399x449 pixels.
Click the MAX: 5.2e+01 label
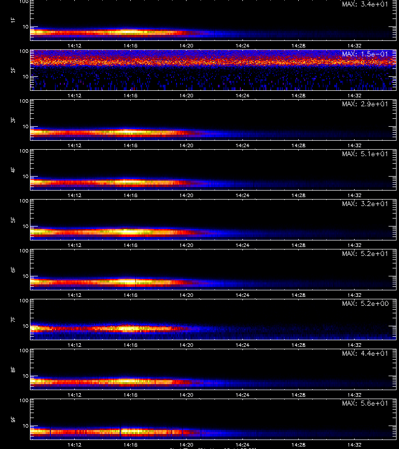pos(365,253)
